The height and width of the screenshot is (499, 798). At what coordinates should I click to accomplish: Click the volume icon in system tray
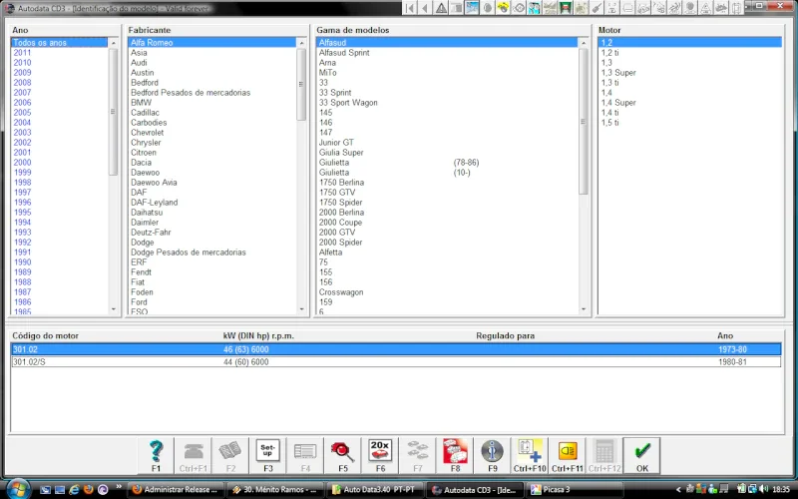(x=763, y=489)
